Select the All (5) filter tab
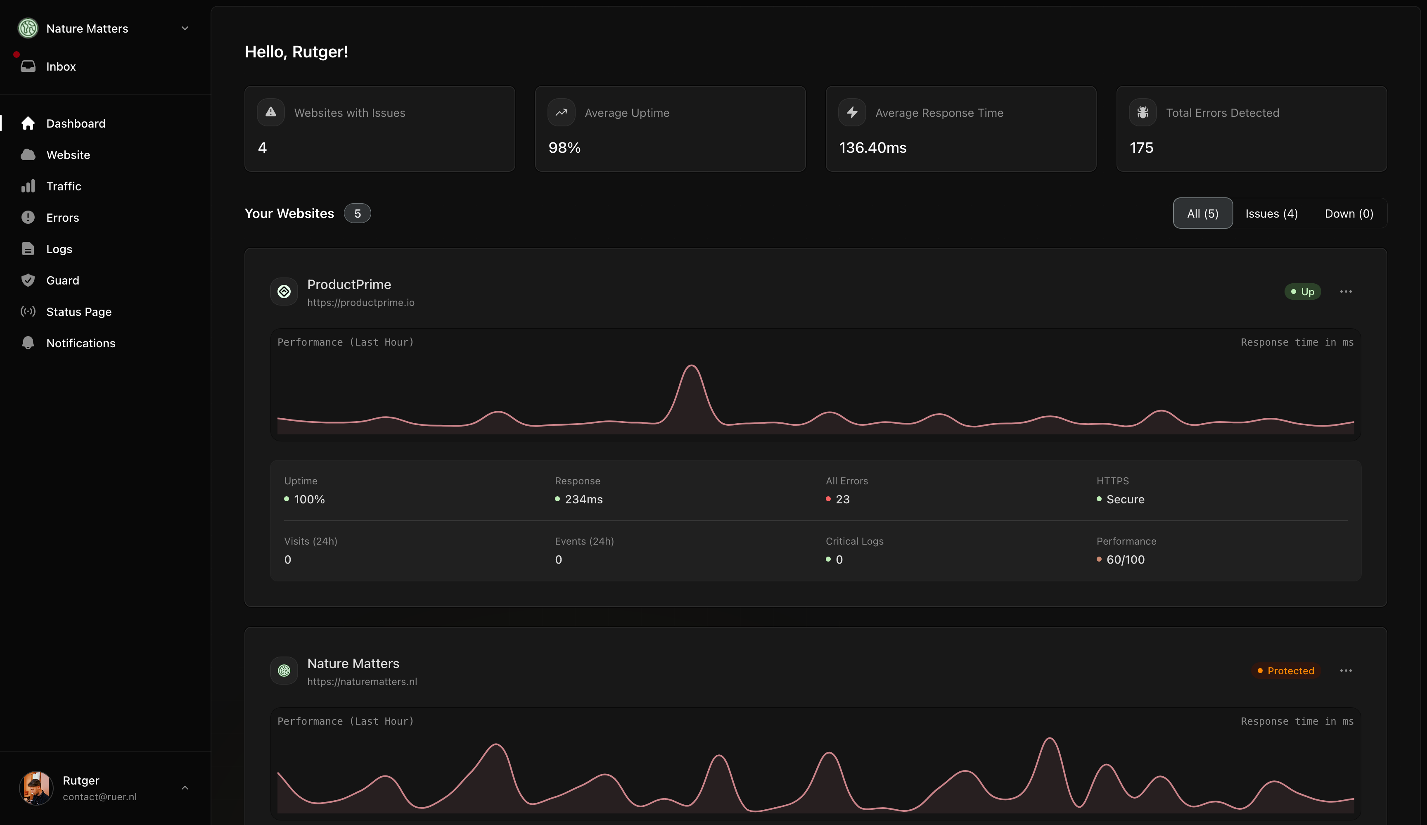Viewport: 1427px width, 825px height. click(1202, 213)
